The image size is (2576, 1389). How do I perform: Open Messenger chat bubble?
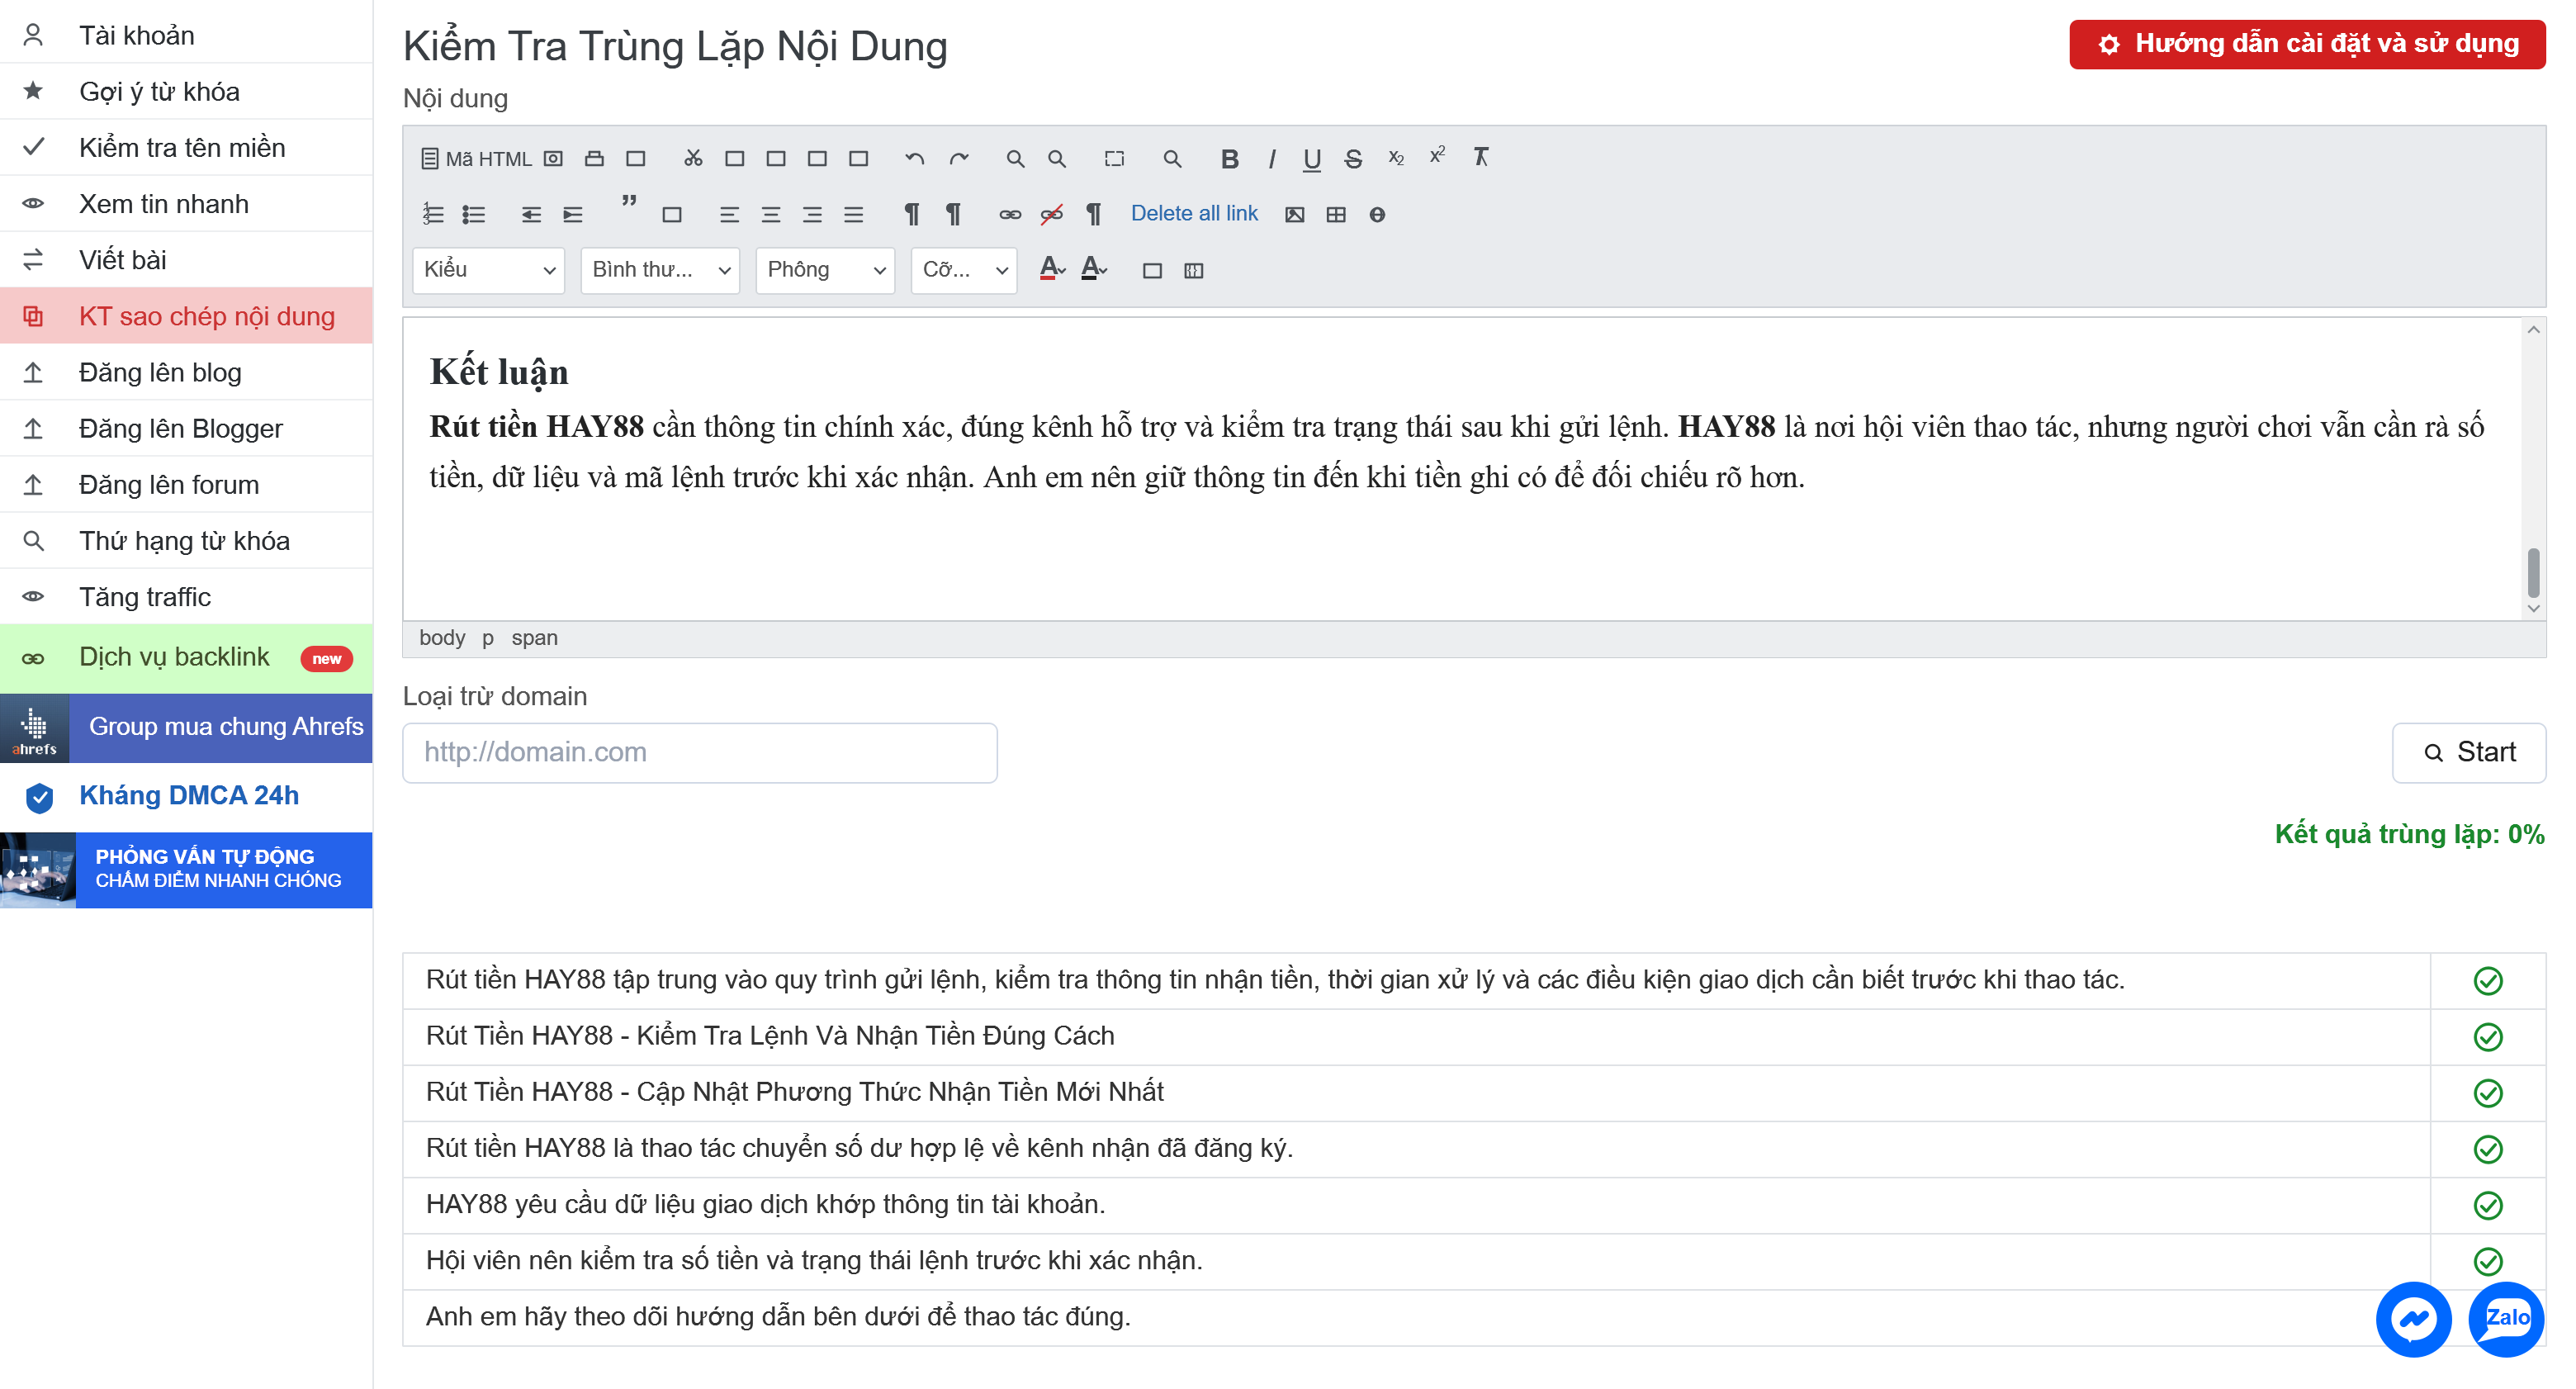point(2413,1319)
